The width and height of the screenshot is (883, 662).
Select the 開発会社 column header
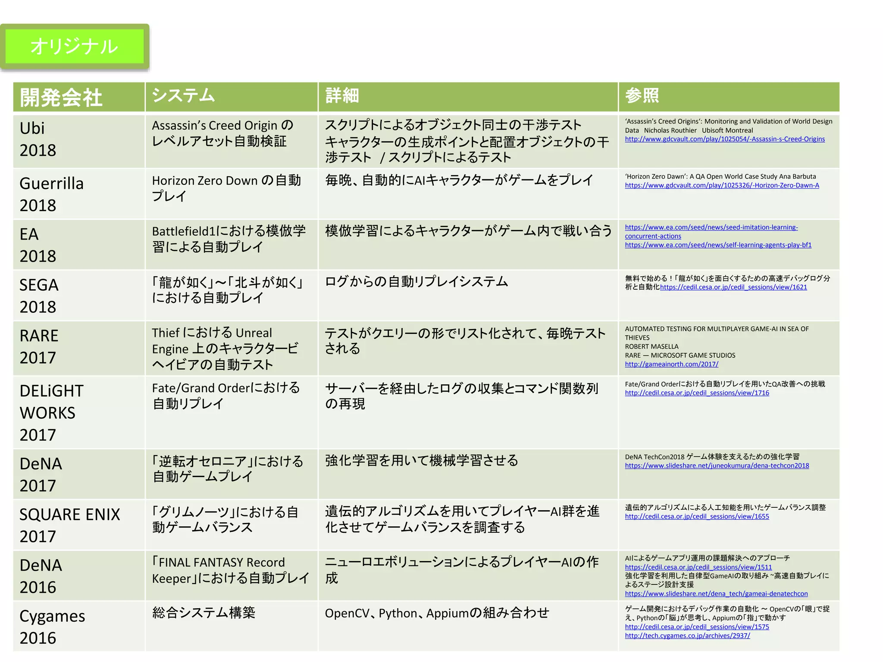click(79, 97)
